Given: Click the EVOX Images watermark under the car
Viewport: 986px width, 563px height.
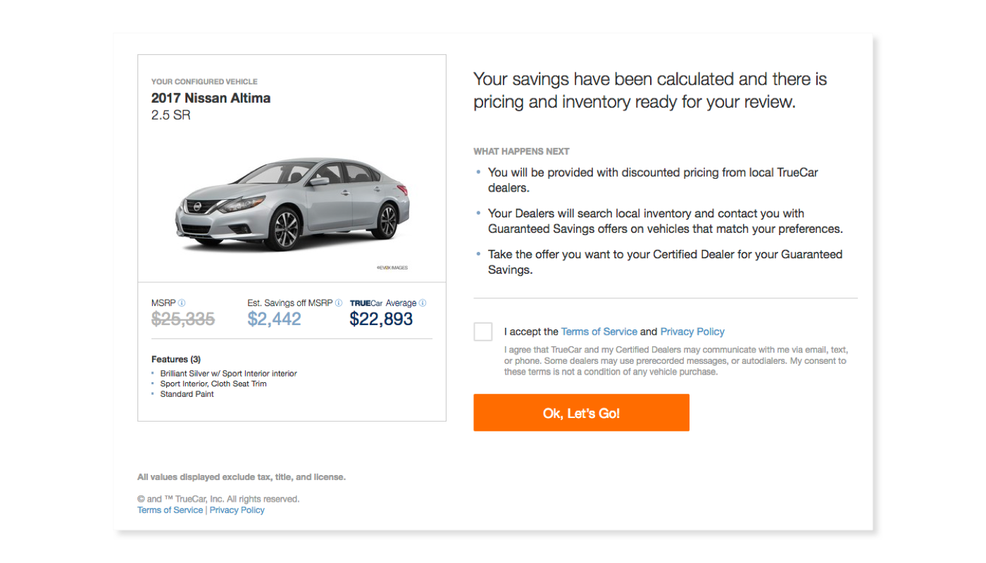Looking at the screenshot, I should (392, 267).
